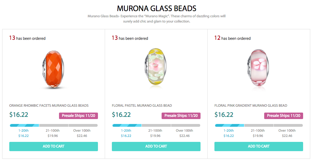Add the orange rhombic bead to cart
313x161 pixels.
pos(53,147)
